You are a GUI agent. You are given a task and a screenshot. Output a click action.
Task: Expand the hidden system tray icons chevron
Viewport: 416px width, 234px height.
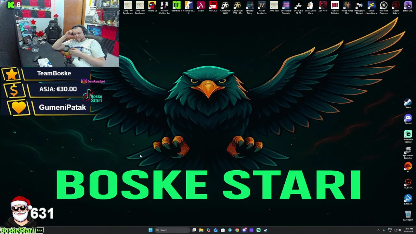tap(378, 230)
